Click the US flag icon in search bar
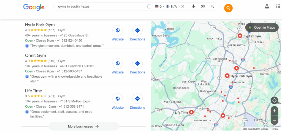This screenshot has width=282, height=134. [157, 7]
